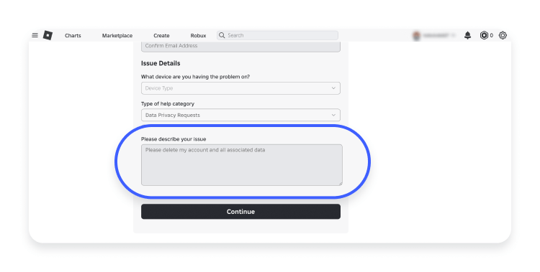
Task: Click the Device Type dropdown chevron
Action: (333, 88)
